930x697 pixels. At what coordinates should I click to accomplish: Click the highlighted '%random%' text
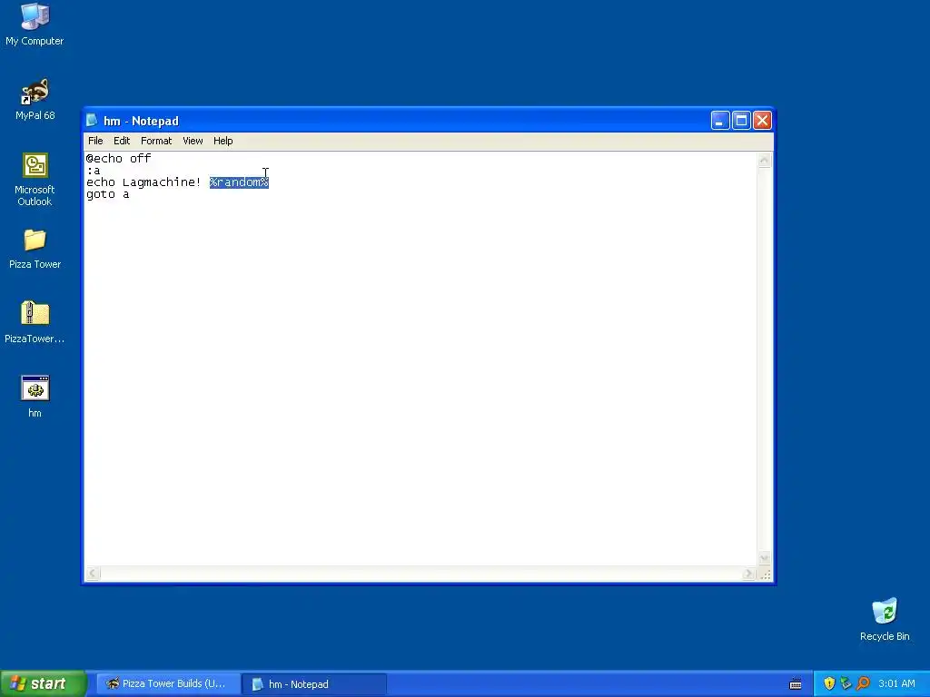pyautogui.click(x=239, y=182)
